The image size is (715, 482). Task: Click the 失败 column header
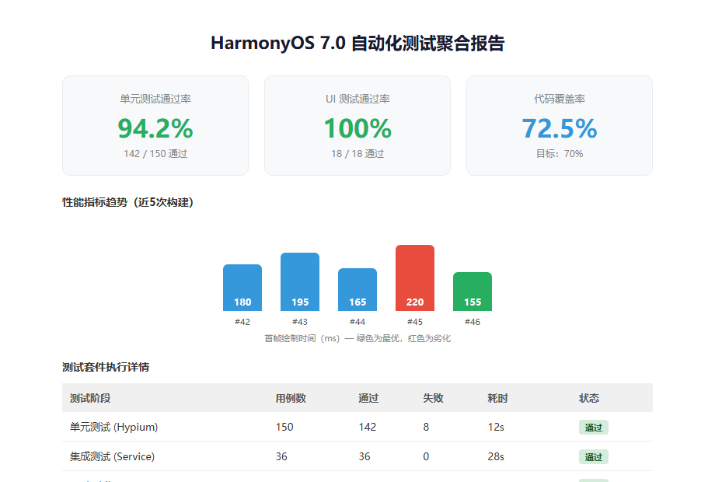coord(433,398)
